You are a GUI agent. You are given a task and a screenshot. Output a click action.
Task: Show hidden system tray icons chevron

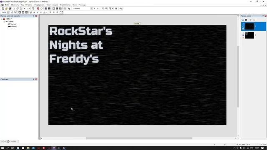234,148
